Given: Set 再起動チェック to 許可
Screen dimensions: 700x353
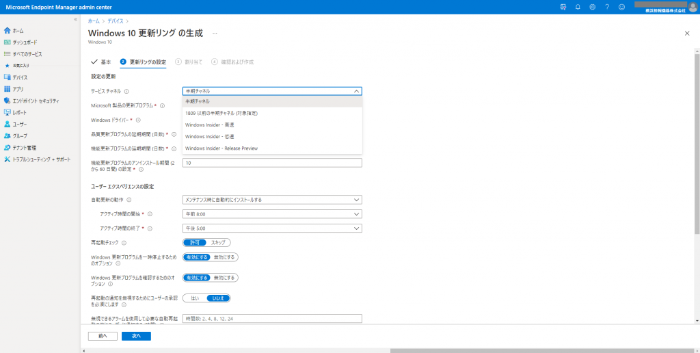Looking at the screenshot, I should (195, 243).
